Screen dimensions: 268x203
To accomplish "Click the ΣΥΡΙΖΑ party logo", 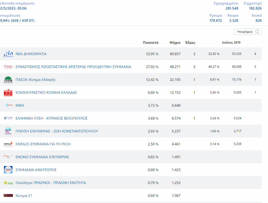I will click(x=8, y=67).
